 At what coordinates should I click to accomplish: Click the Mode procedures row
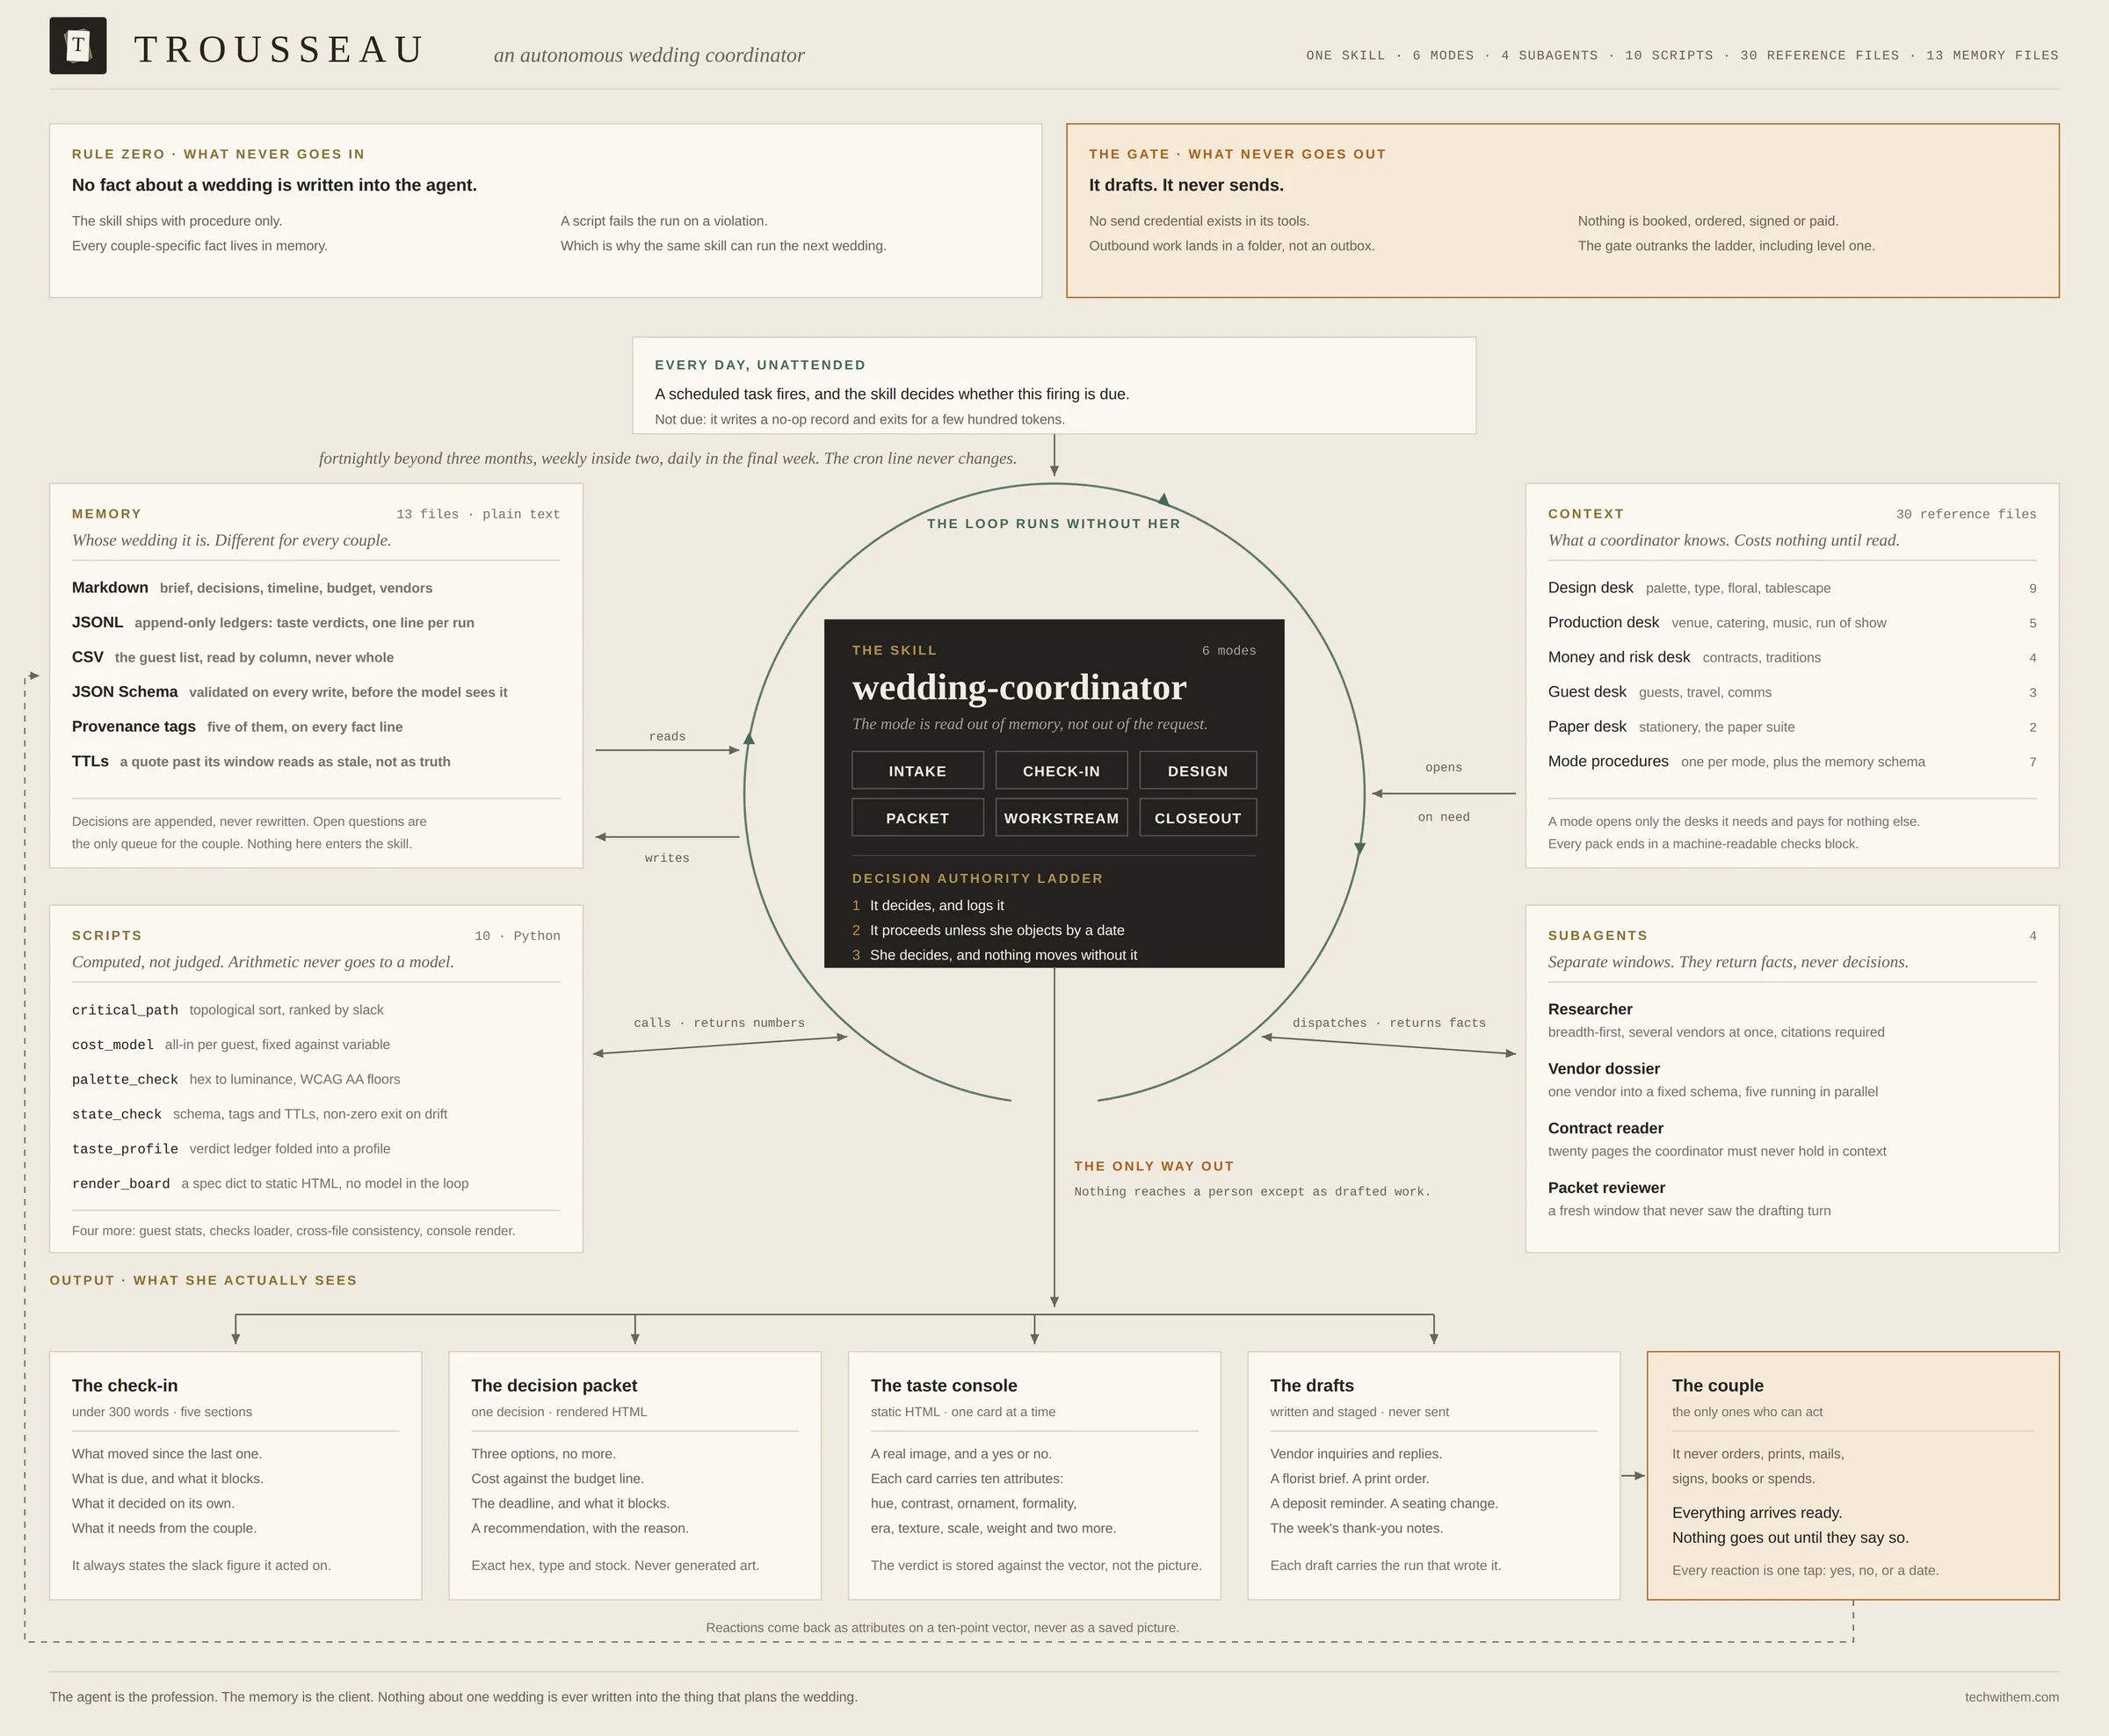(x=1792, y=761)
